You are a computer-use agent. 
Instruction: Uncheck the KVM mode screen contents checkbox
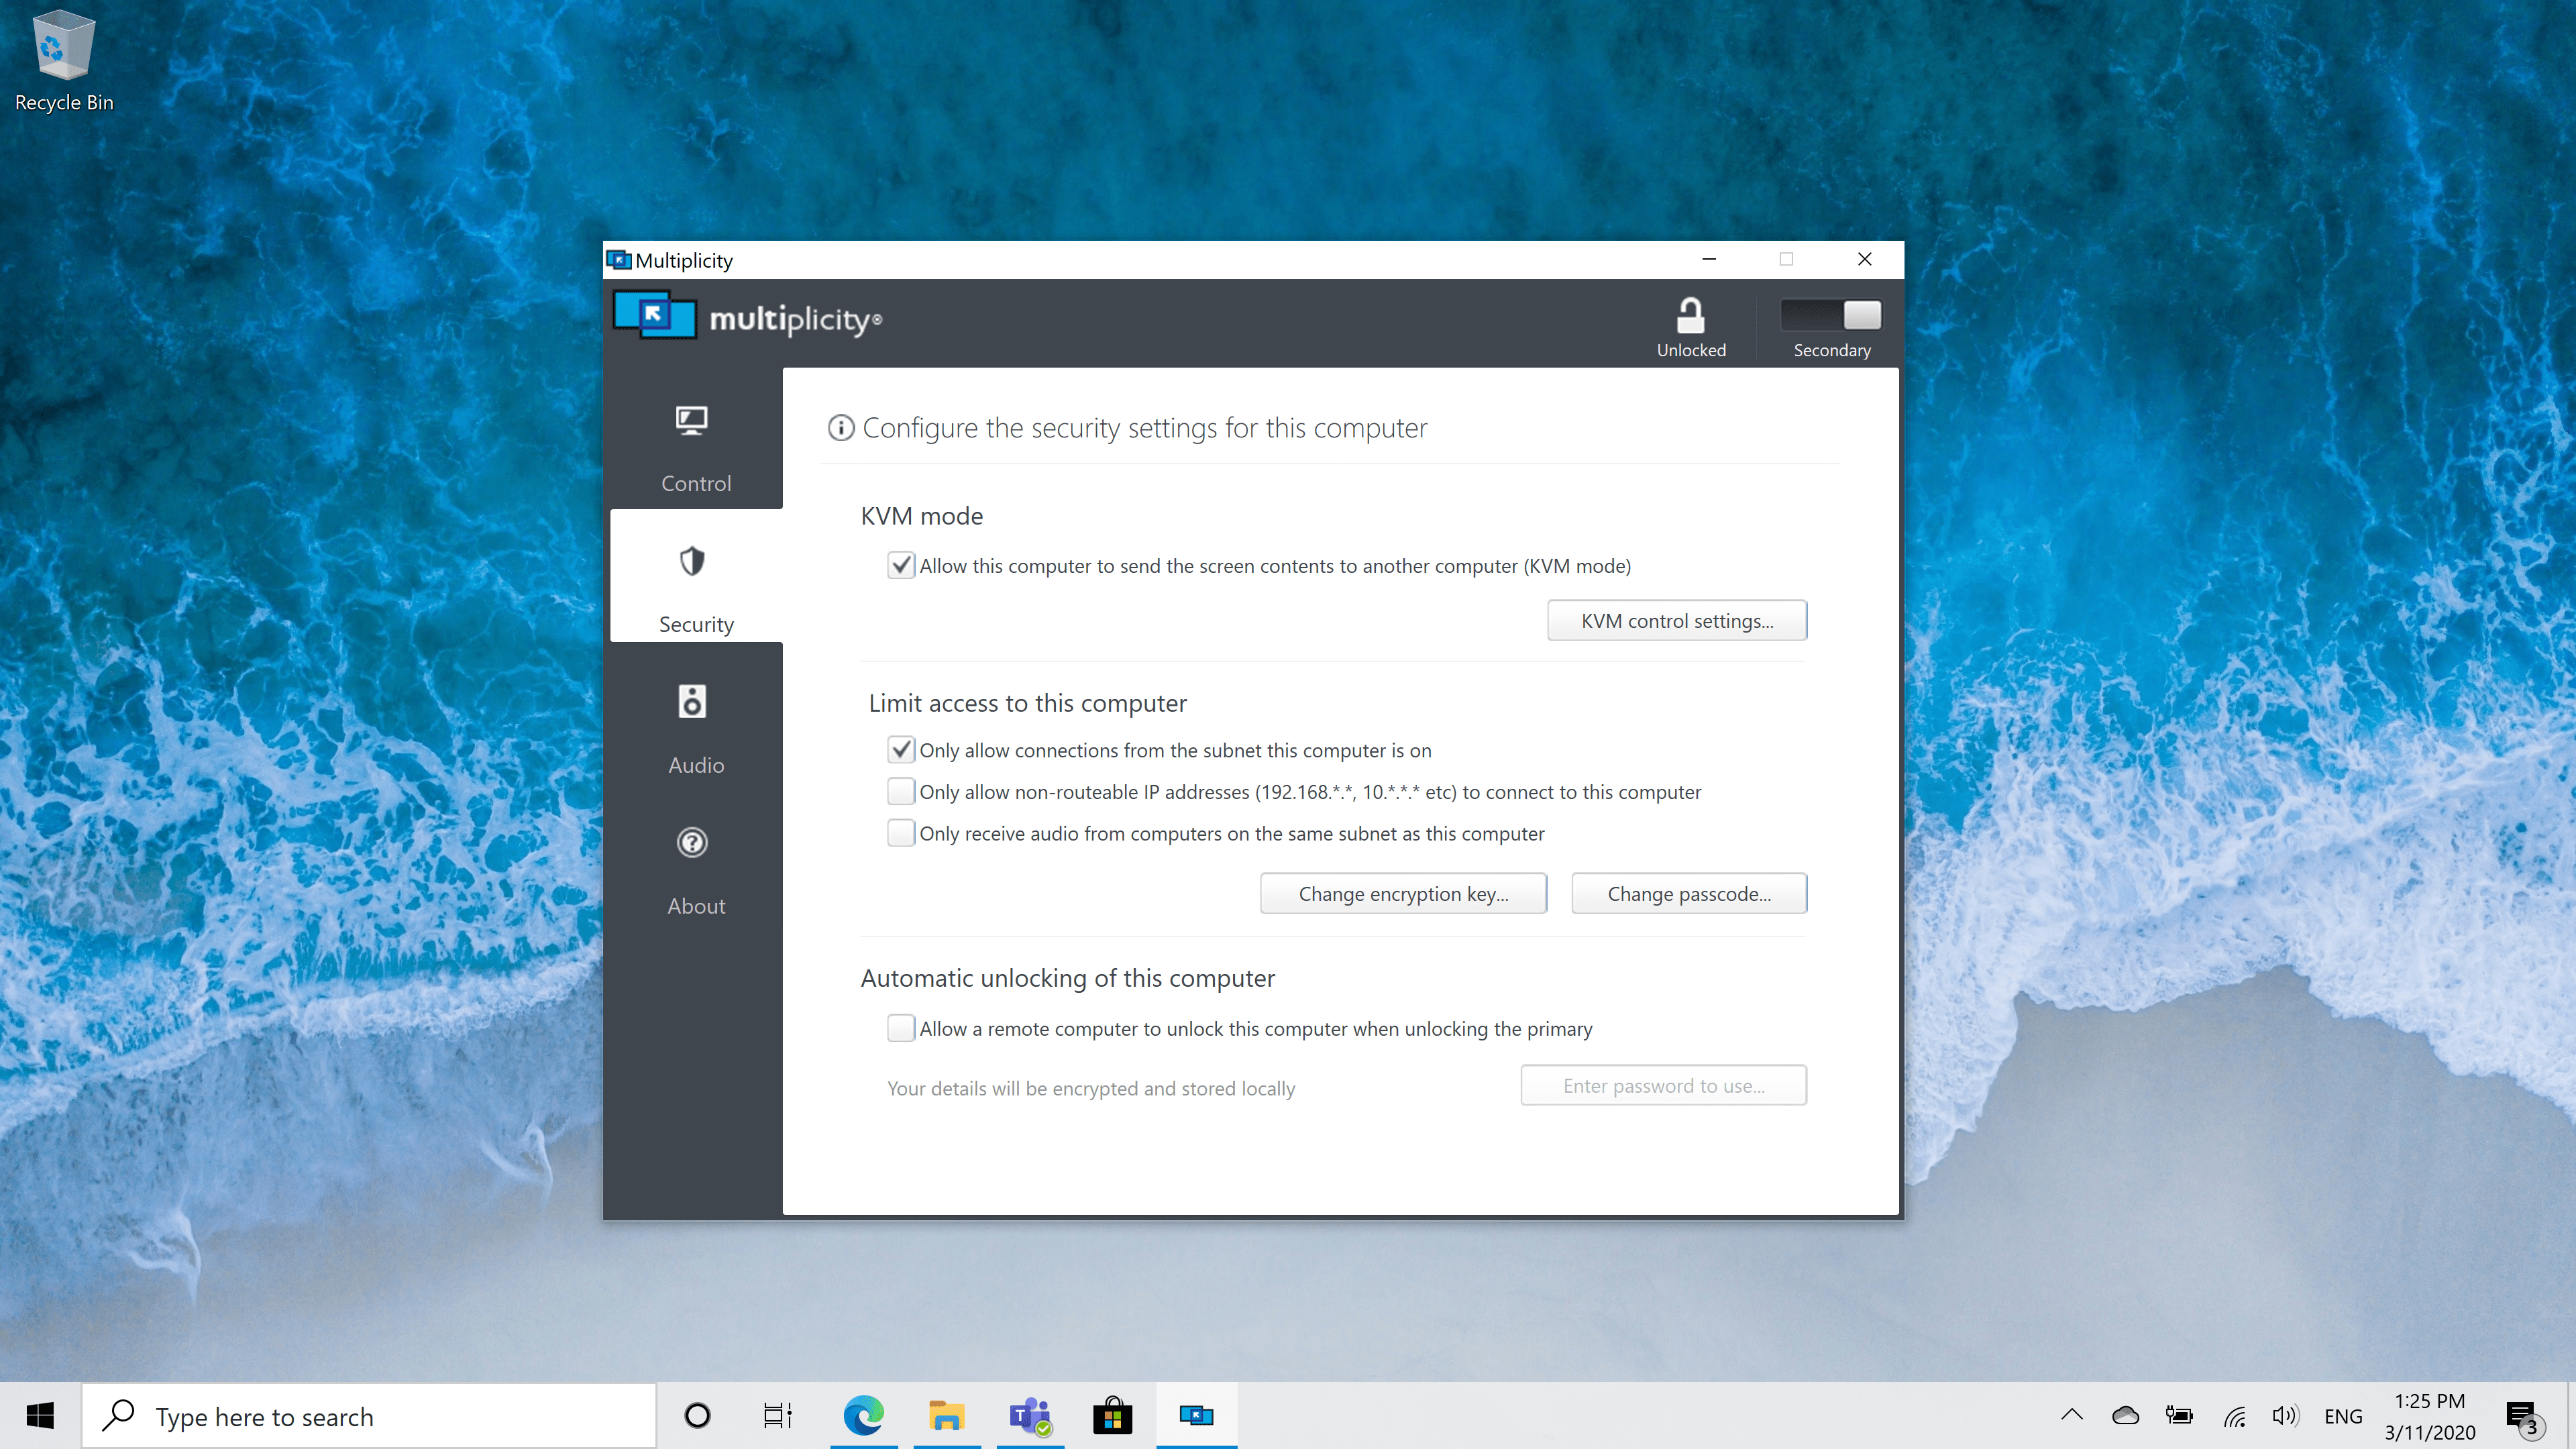tap(900, 565)
